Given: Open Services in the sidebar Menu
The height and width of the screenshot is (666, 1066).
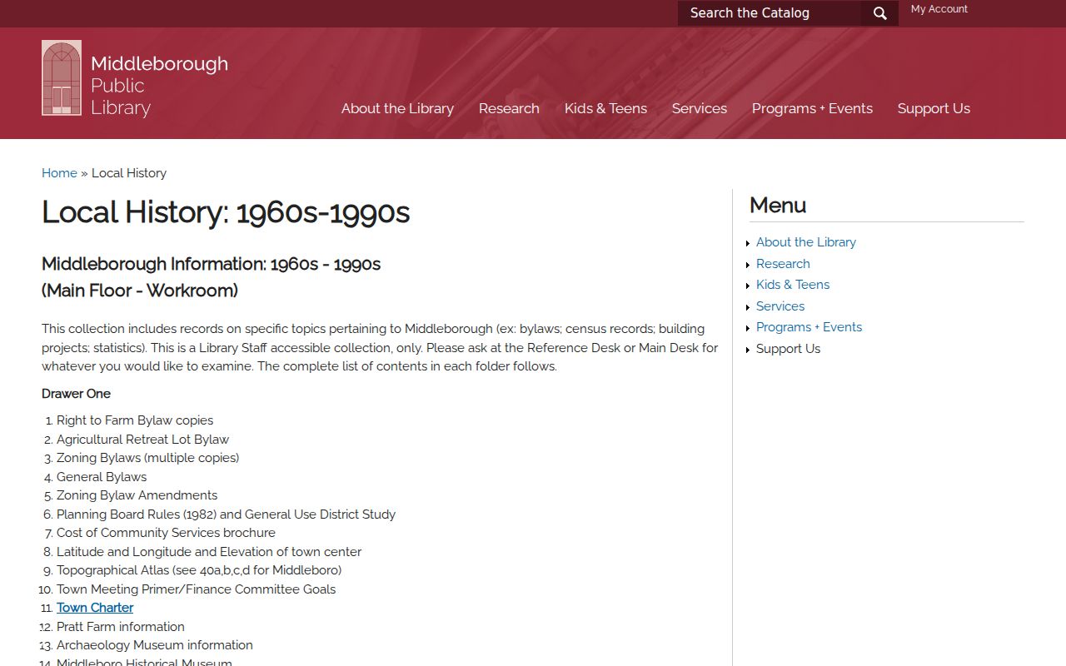Looking at the screenshot, I should coord(780,306).
